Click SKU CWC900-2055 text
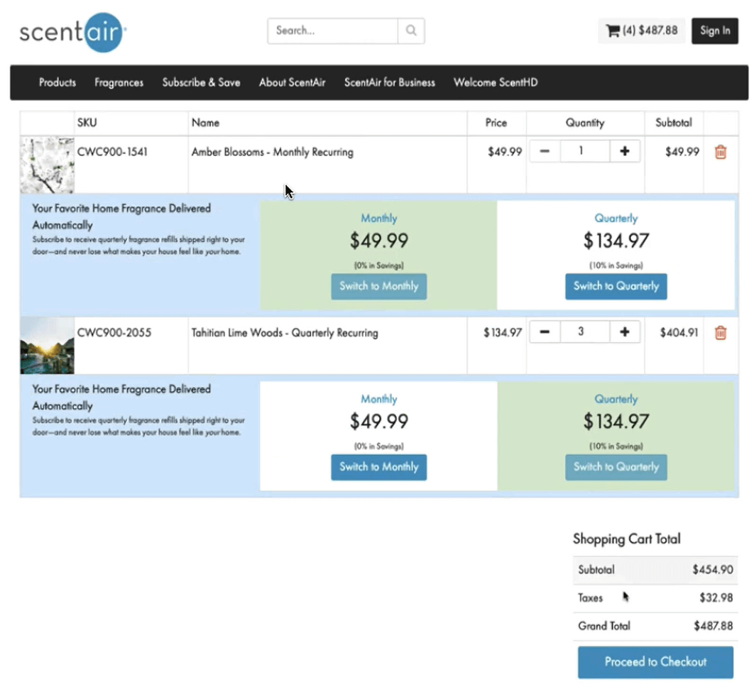The image size is (754, 692). coord(114,333)
